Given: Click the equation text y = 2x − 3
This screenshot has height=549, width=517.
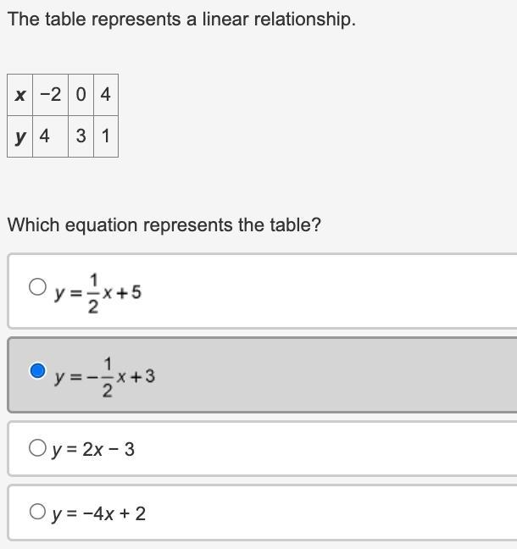Looking at the screenshot, I should (x=93, y=450).
